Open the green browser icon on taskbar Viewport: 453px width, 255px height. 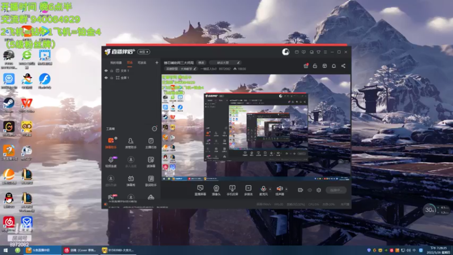(18, 250)
